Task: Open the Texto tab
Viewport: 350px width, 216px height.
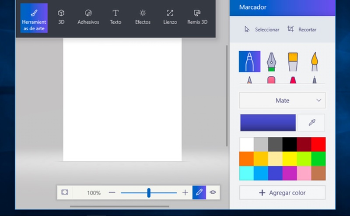Action: point(115,17)
